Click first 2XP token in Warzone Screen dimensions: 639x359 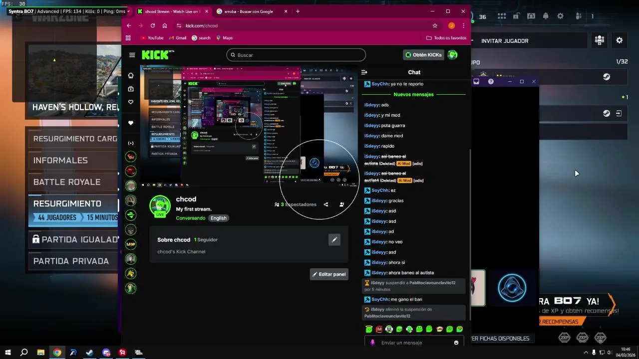[x=564, y=338]
